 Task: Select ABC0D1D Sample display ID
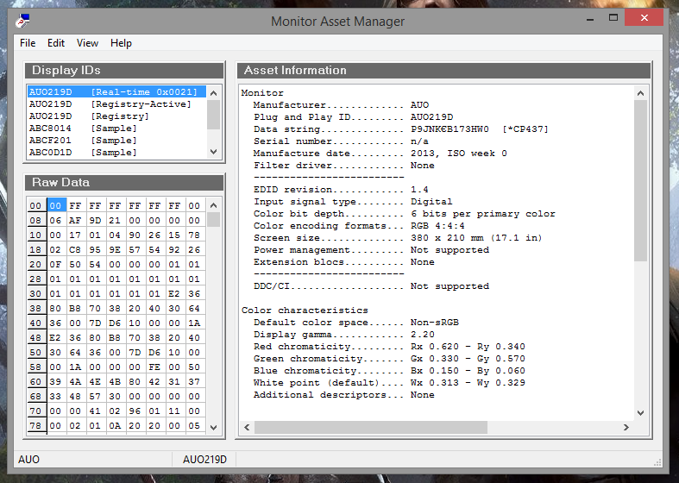[x=116, y=153]
